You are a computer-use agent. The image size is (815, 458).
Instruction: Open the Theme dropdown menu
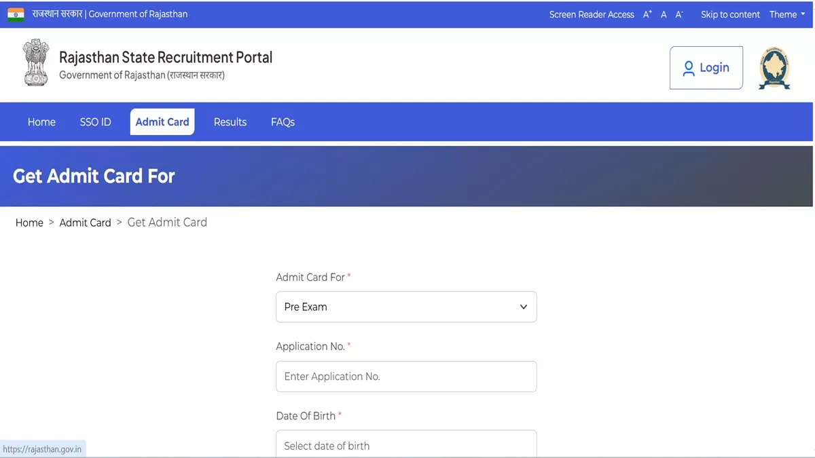click(786, 14)
